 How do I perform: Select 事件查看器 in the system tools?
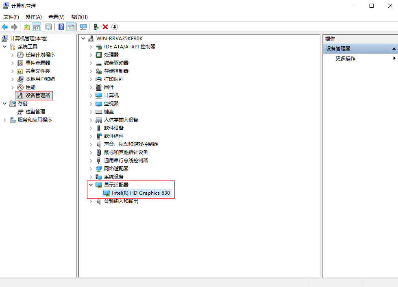point(38,63)
